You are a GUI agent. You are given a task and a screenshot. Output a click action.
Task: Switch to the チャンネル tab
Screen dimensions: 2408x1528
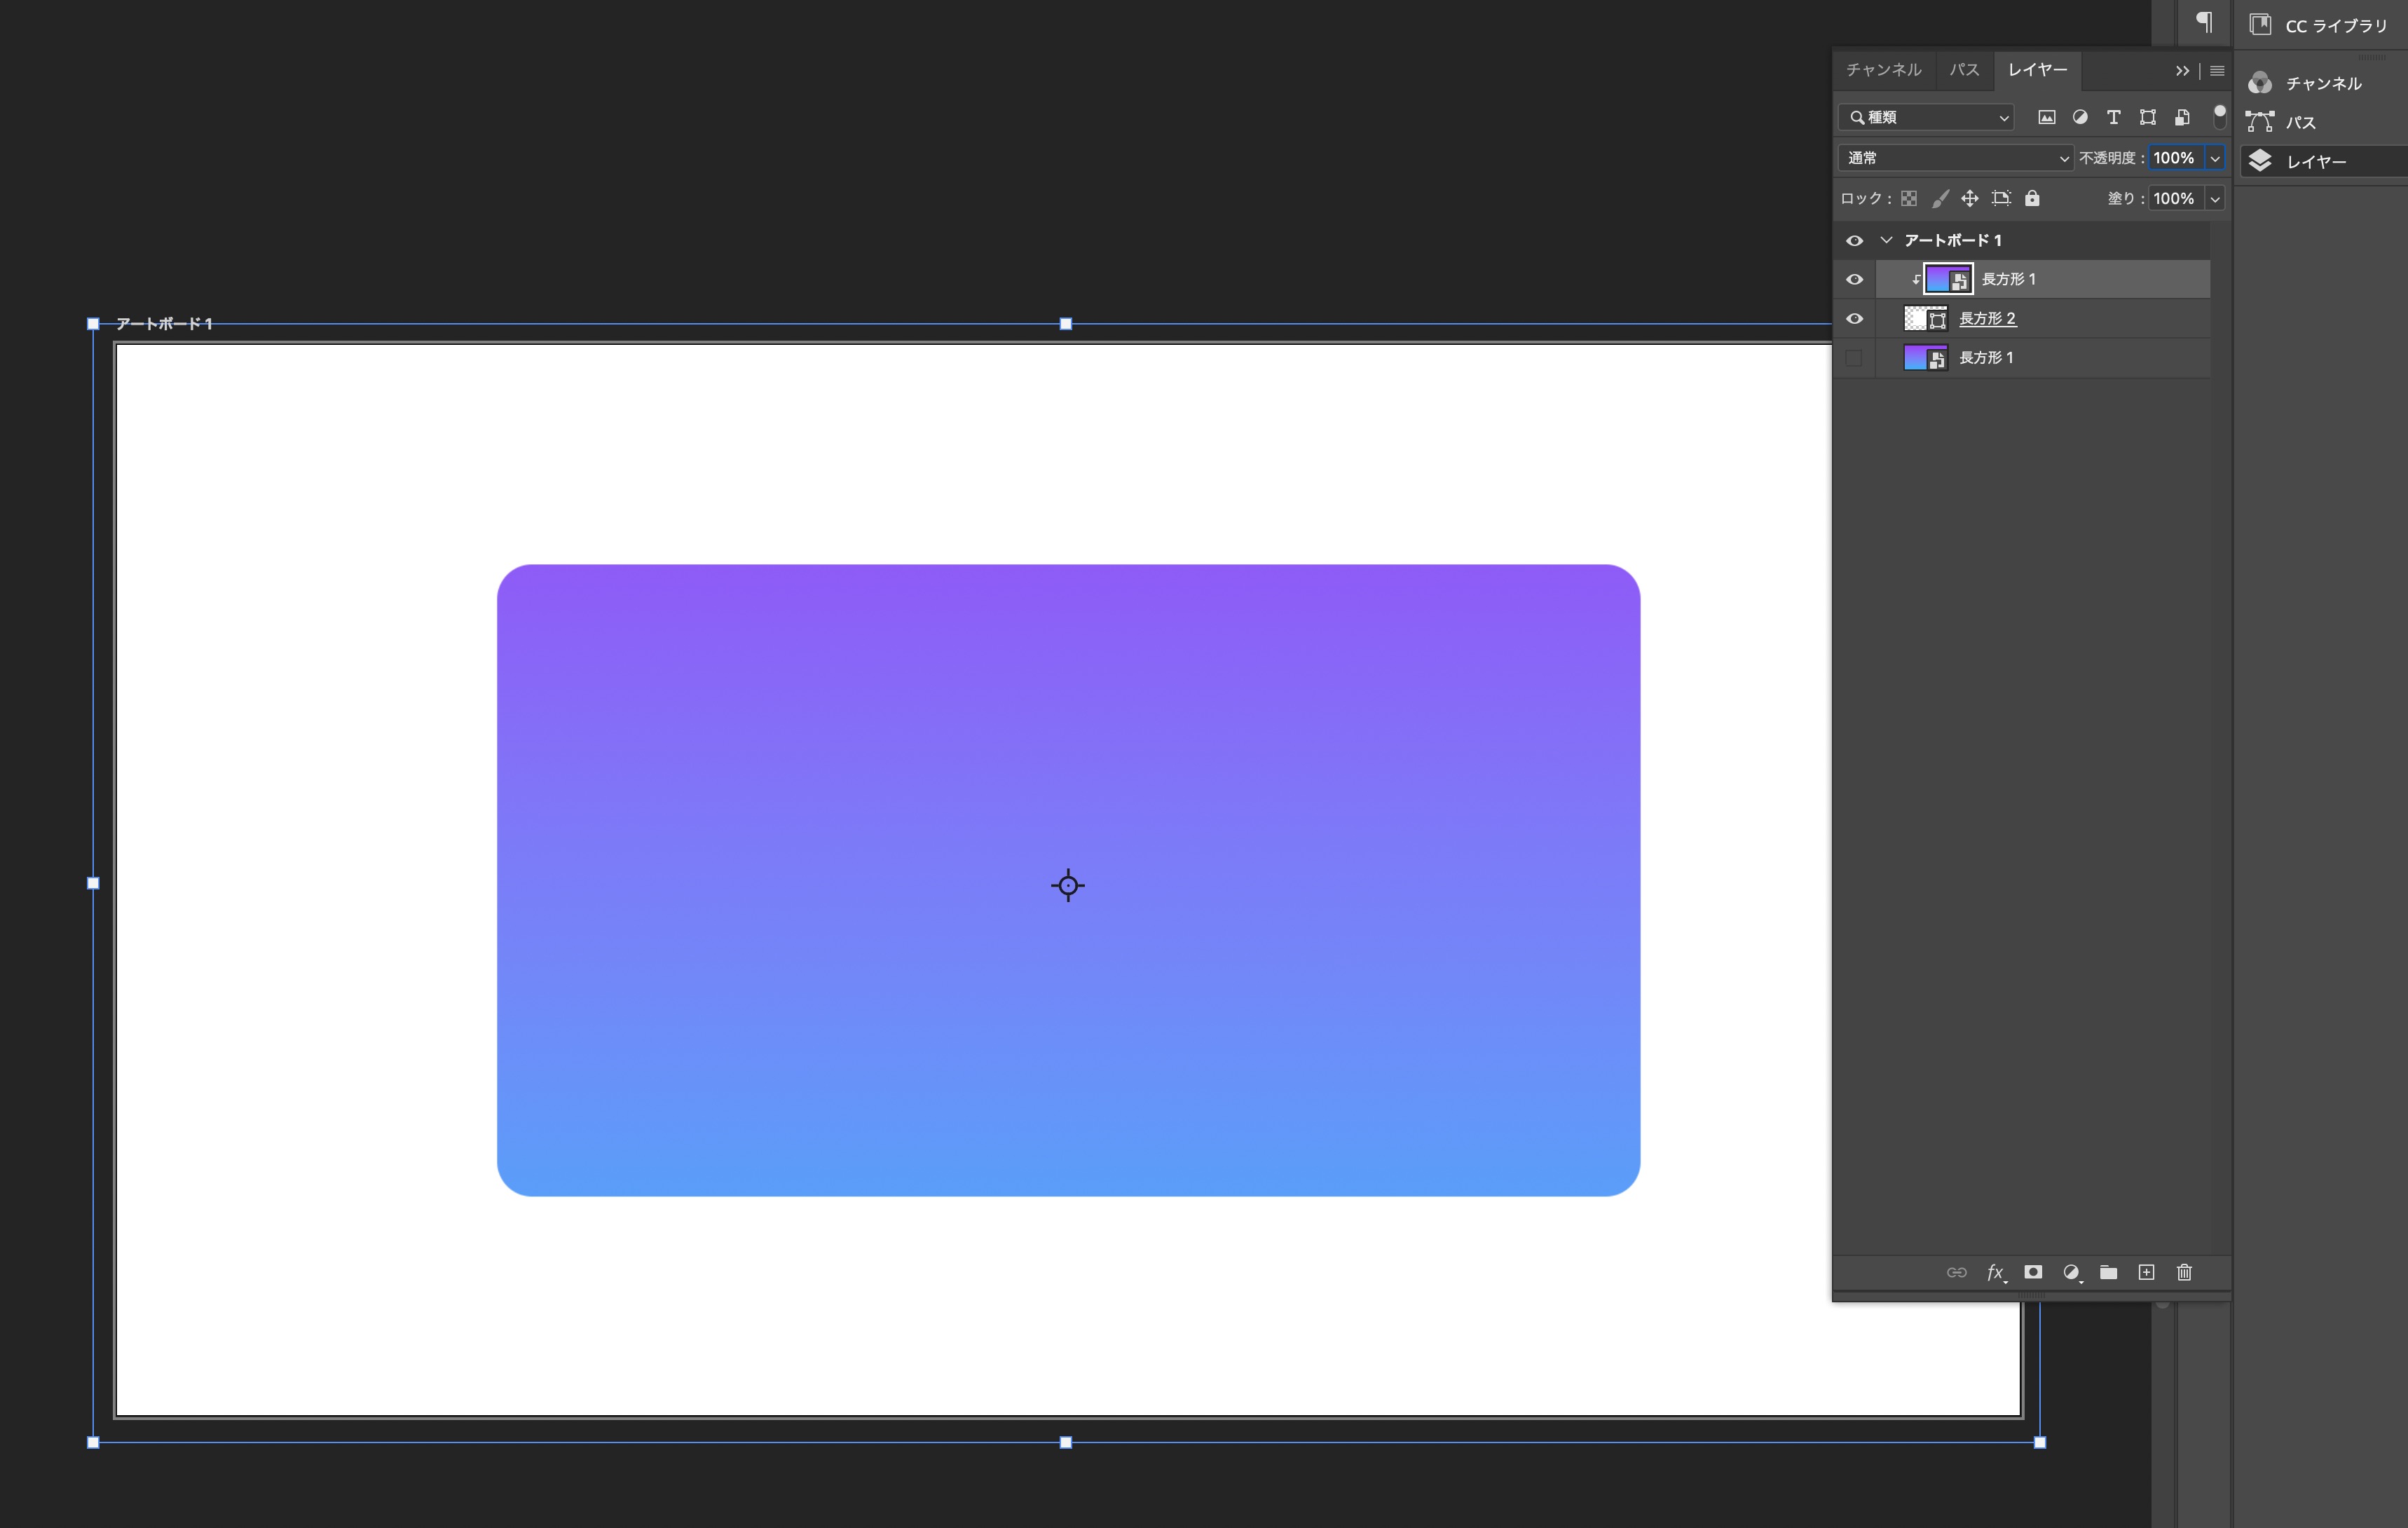coord(1884,70)
